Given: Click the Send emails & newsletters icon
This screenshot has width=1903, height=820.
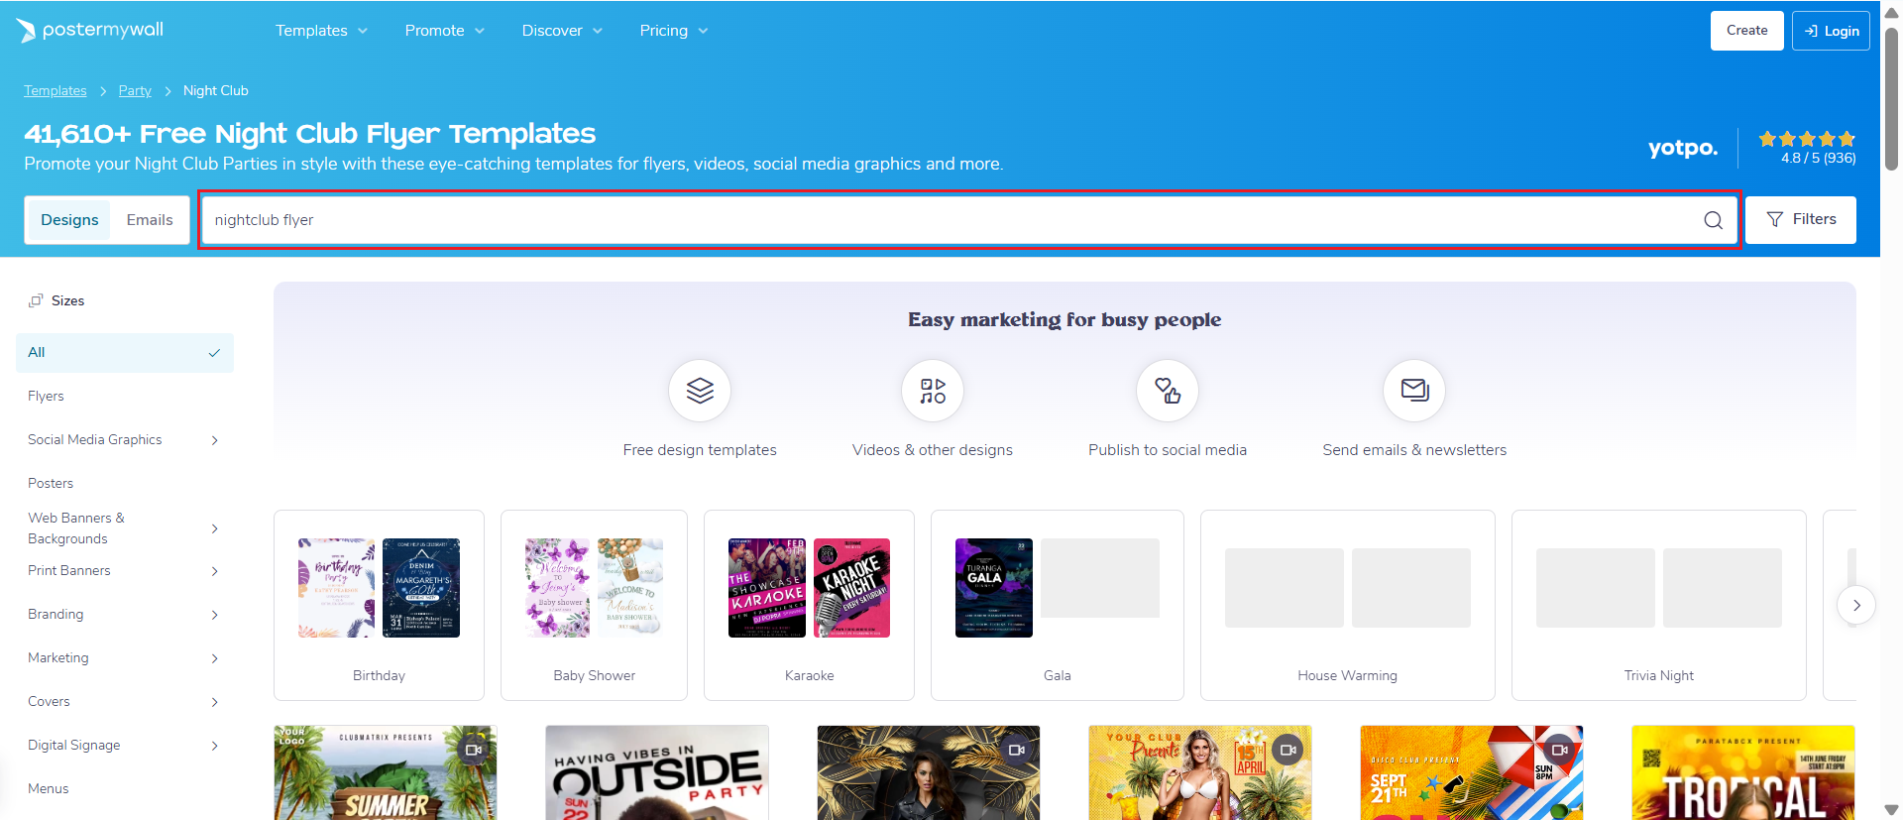Looking at the screenshot, I should point(1414,391).
